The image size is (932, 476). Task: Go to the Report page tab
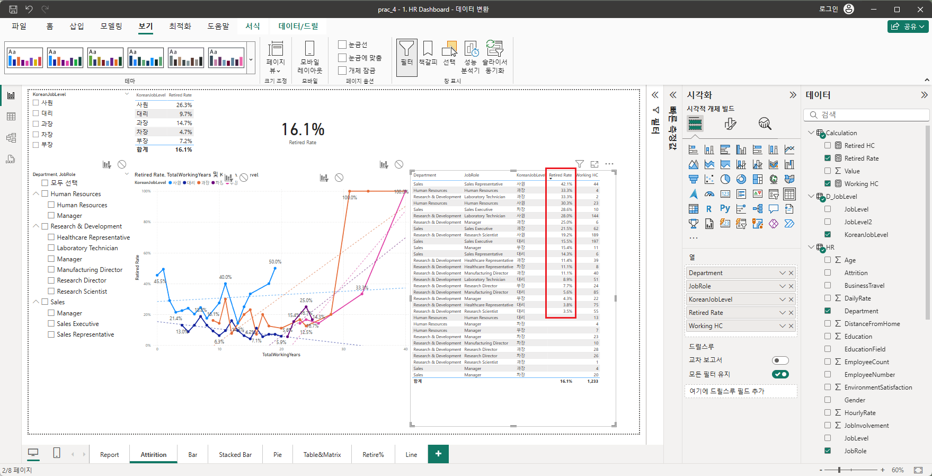click(x=110, y=455)
